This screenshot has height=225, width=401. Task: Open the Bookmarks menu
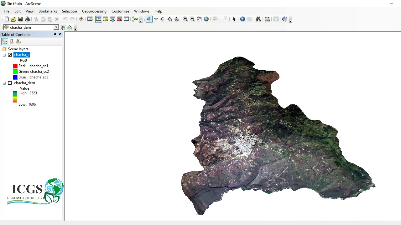(48, 11)
